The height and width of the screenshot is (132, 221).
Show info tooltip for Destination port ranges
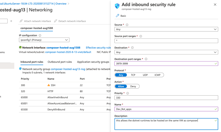(x=146, y=59)
